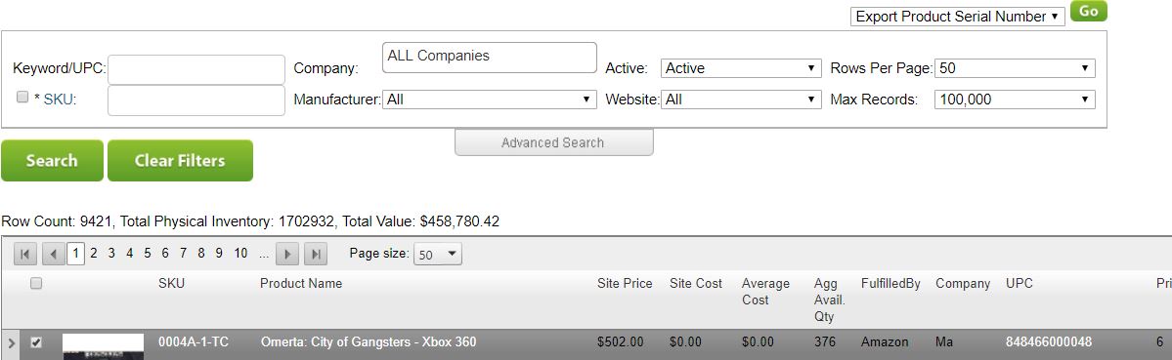Sort by the Company column header

(x=963, y=283)
